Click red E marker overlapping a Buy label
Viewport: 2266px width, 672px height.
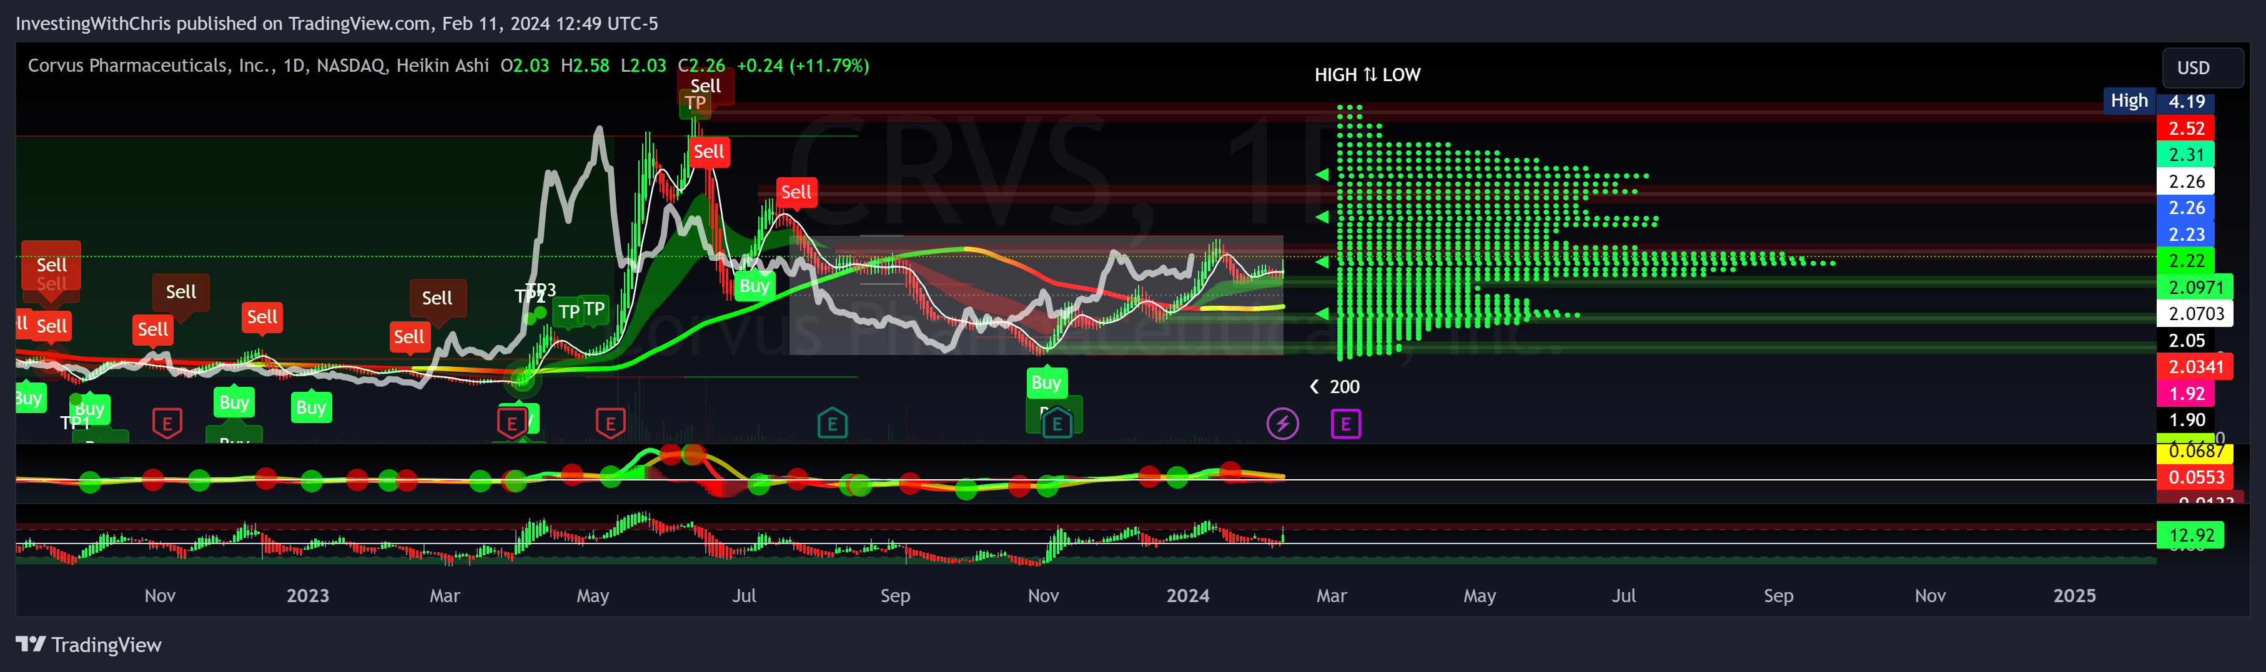tap(512, 424)
